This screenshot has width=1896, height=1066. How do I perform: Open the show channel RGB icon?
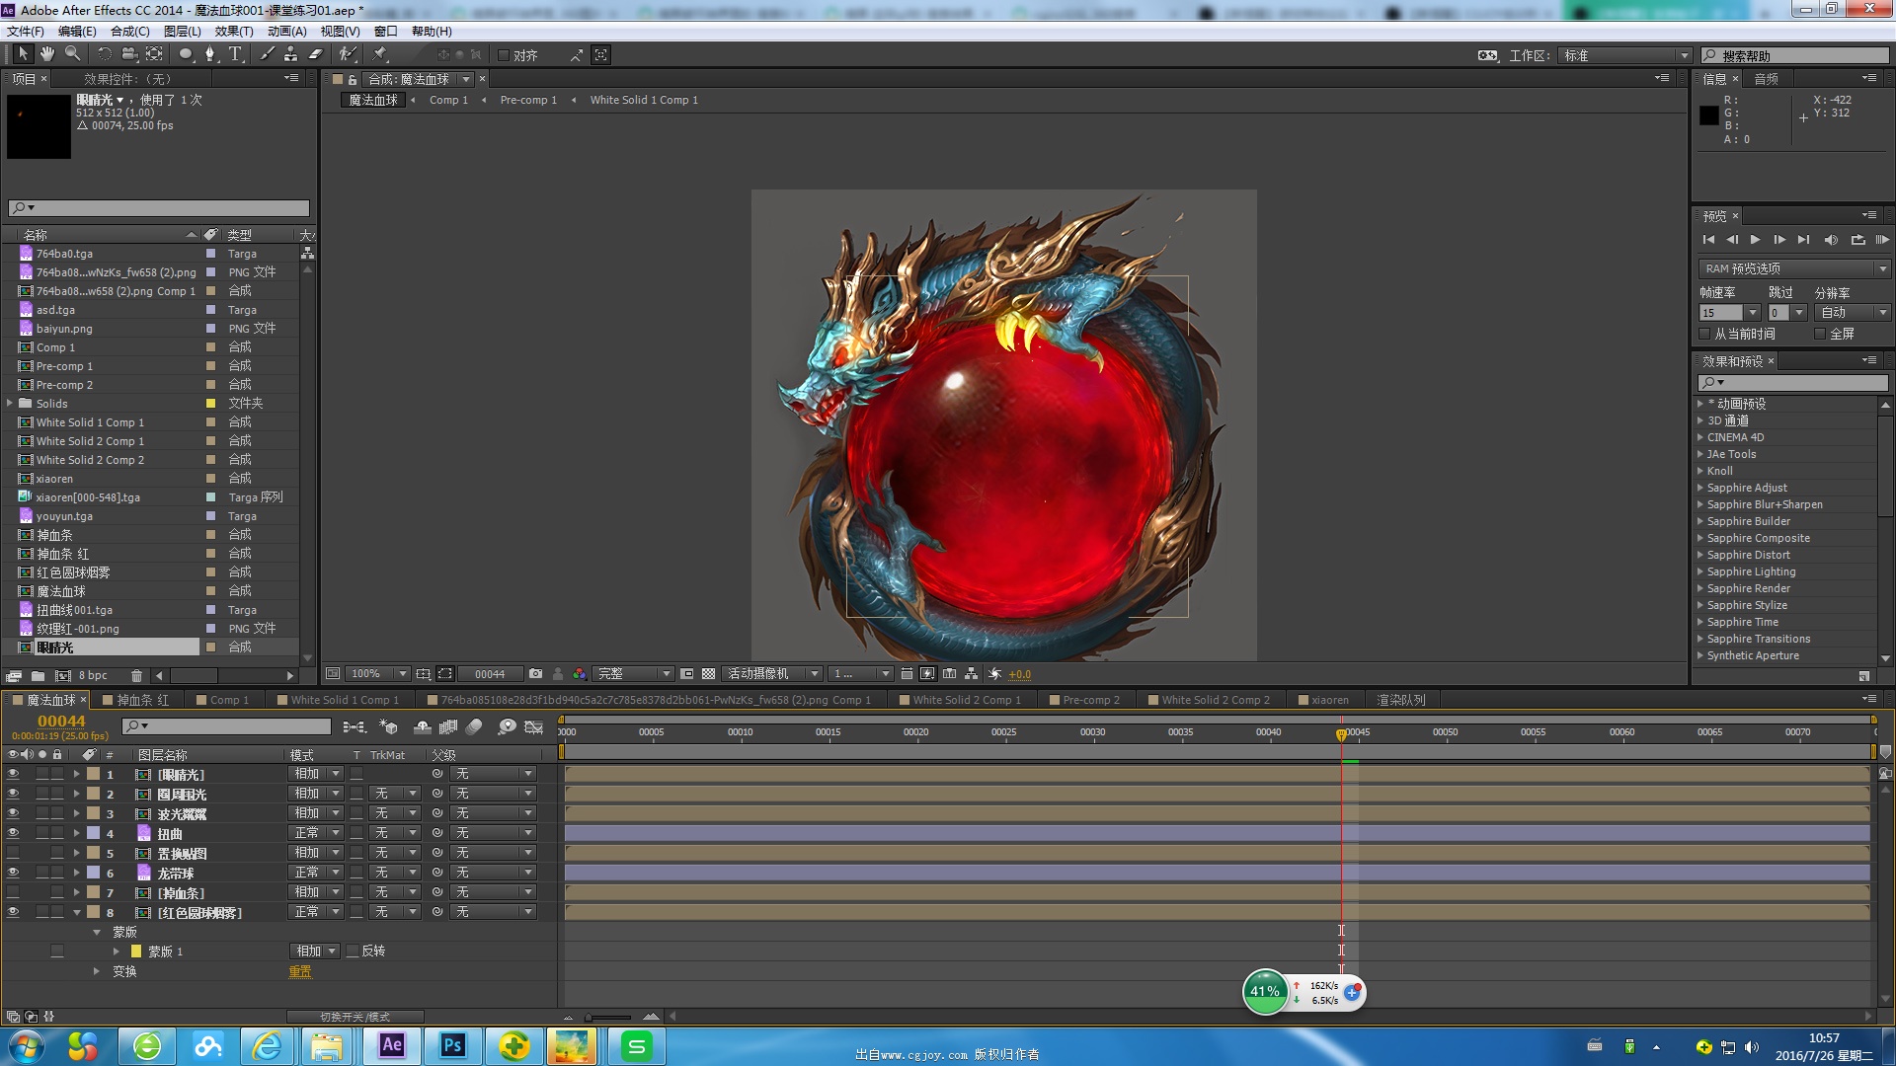point(580,674)
